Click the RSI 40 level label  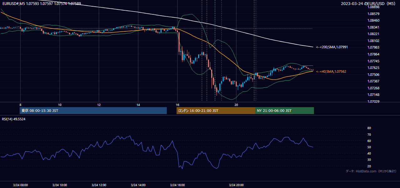coord(369,154)
